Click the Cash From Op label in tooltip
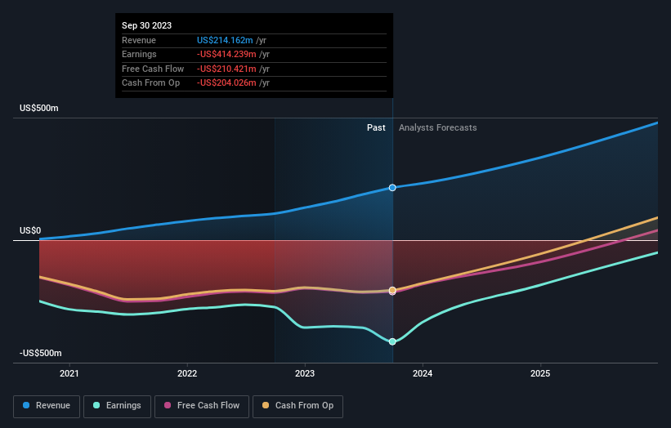Screen dimensions: 671x428 [150, 83]
